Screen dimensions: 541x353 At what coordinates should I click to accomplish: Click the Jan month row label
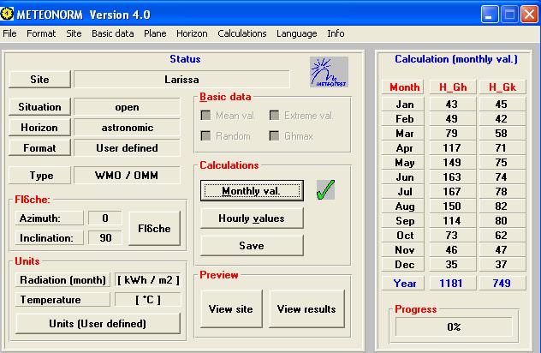point(404,104)
